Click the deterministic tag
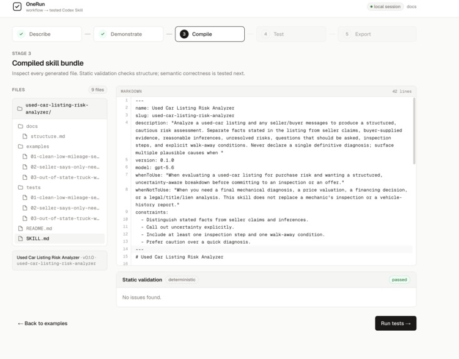Screen dimensions: 459x359 [182, 279]
